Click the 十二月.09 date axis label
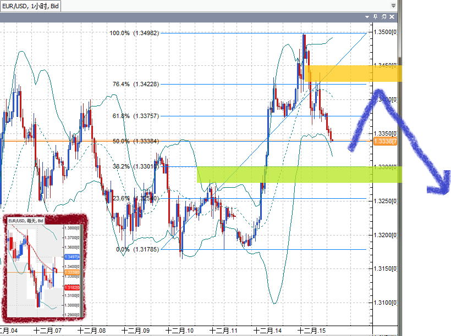Image resolution: width=451 pixels, height=336 pixels. (x=135, y=331)
